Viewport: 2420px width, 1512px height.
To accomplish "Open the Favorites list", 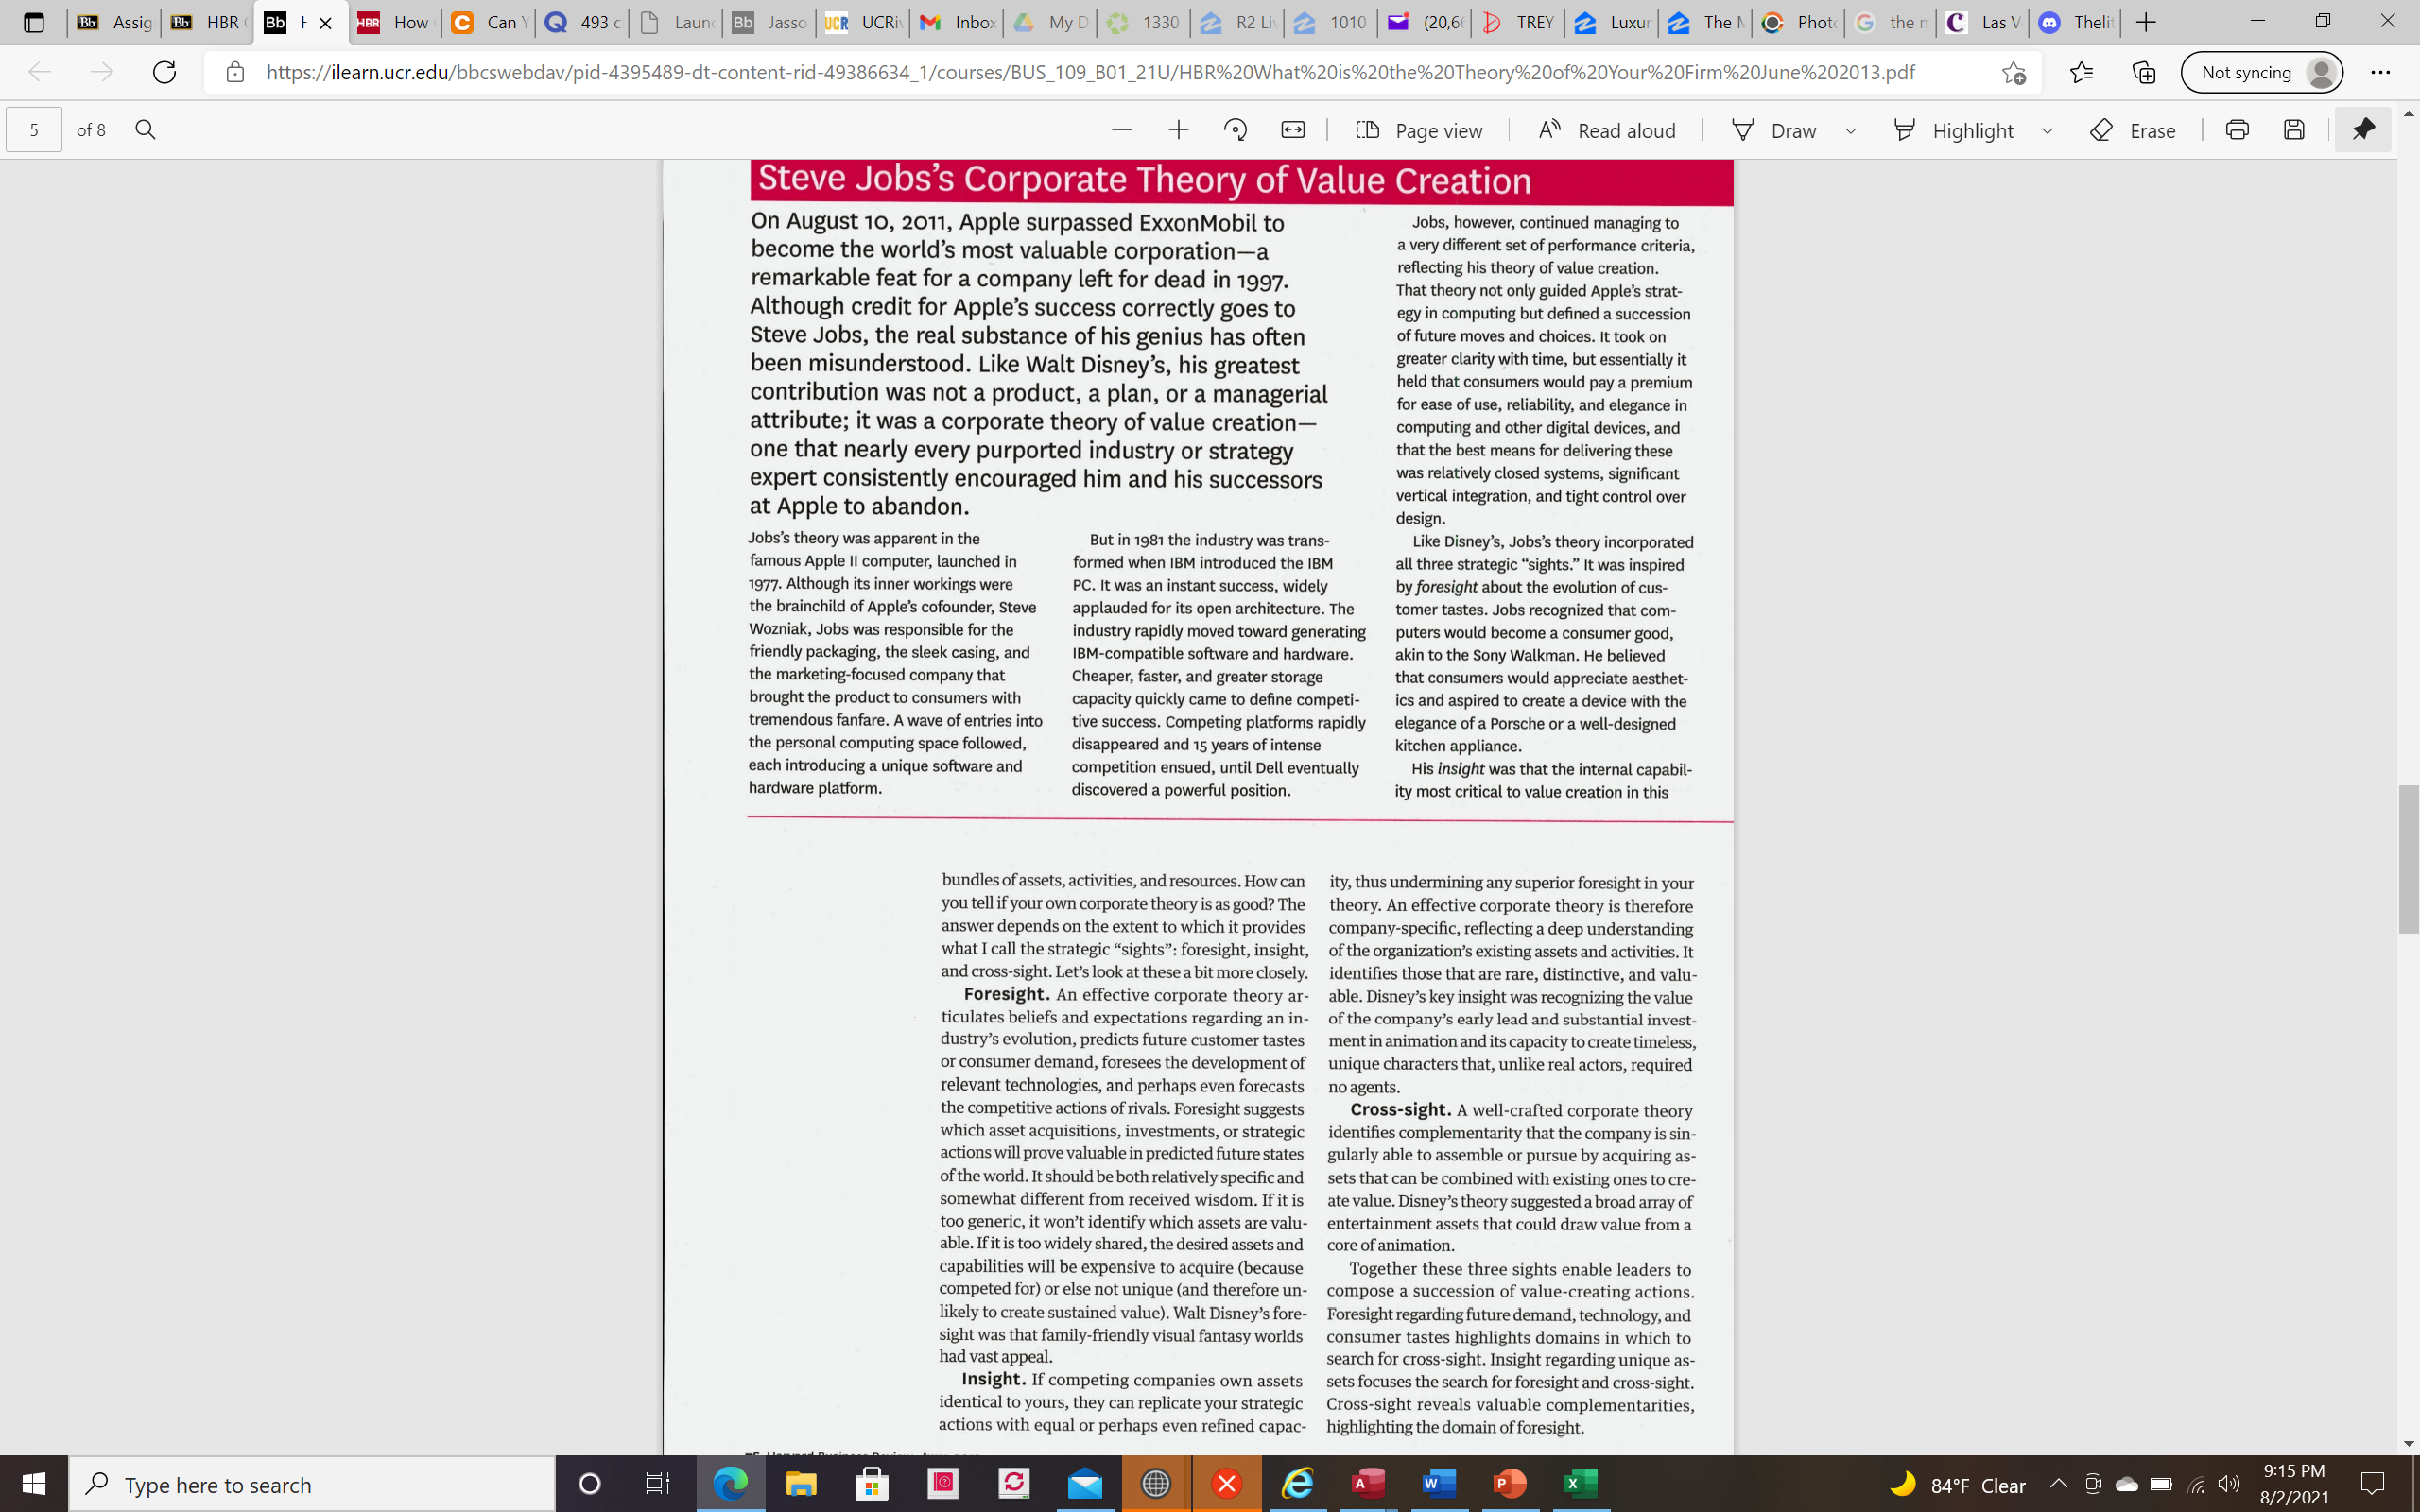I will pos(2081,72).
